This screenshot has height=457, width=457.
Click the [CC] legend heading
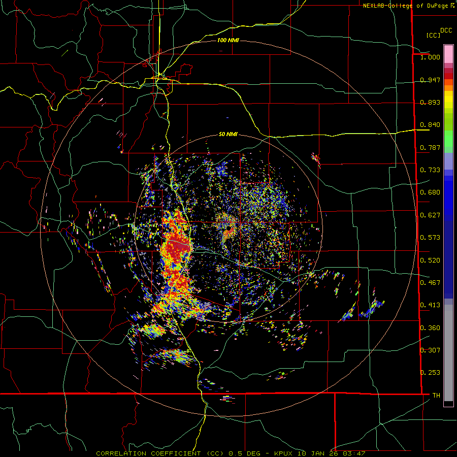433,35
